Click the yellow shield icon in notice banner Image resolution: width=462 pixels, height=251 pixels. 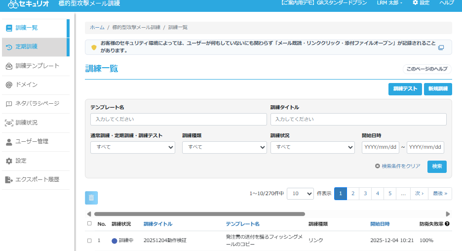pyautogui.click(x=94, y=47)
